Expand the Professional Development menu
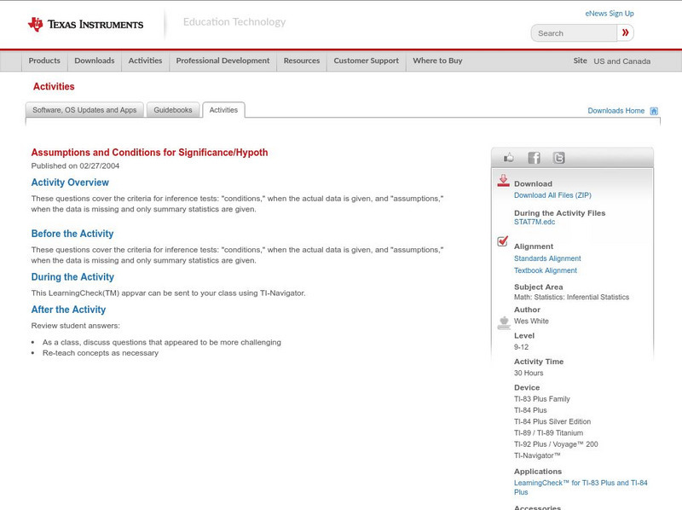 click(x=223, y=61)
